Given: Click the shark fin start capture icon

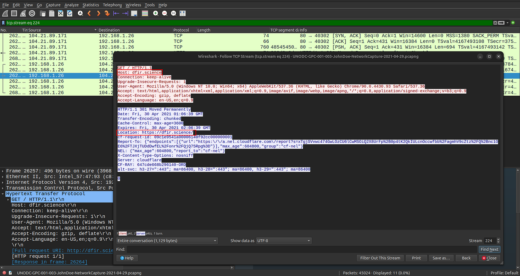Looking at the screenshot, I should coord(5,14).
